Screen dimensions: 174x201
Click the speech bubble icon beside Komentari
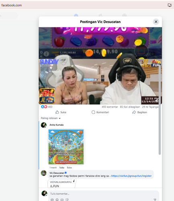coord(93,112)
